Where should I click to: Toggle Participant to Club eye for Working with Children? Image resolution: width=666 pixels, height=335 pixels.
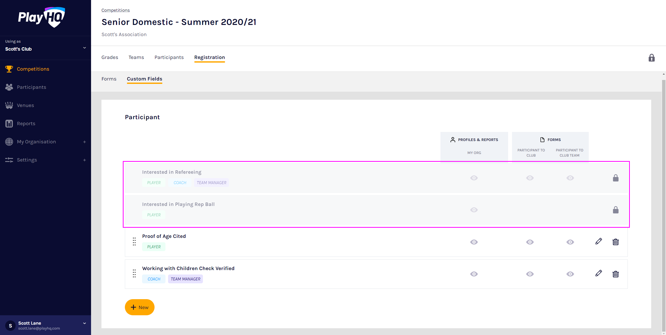pyautogui.click(x=530, y=274)
